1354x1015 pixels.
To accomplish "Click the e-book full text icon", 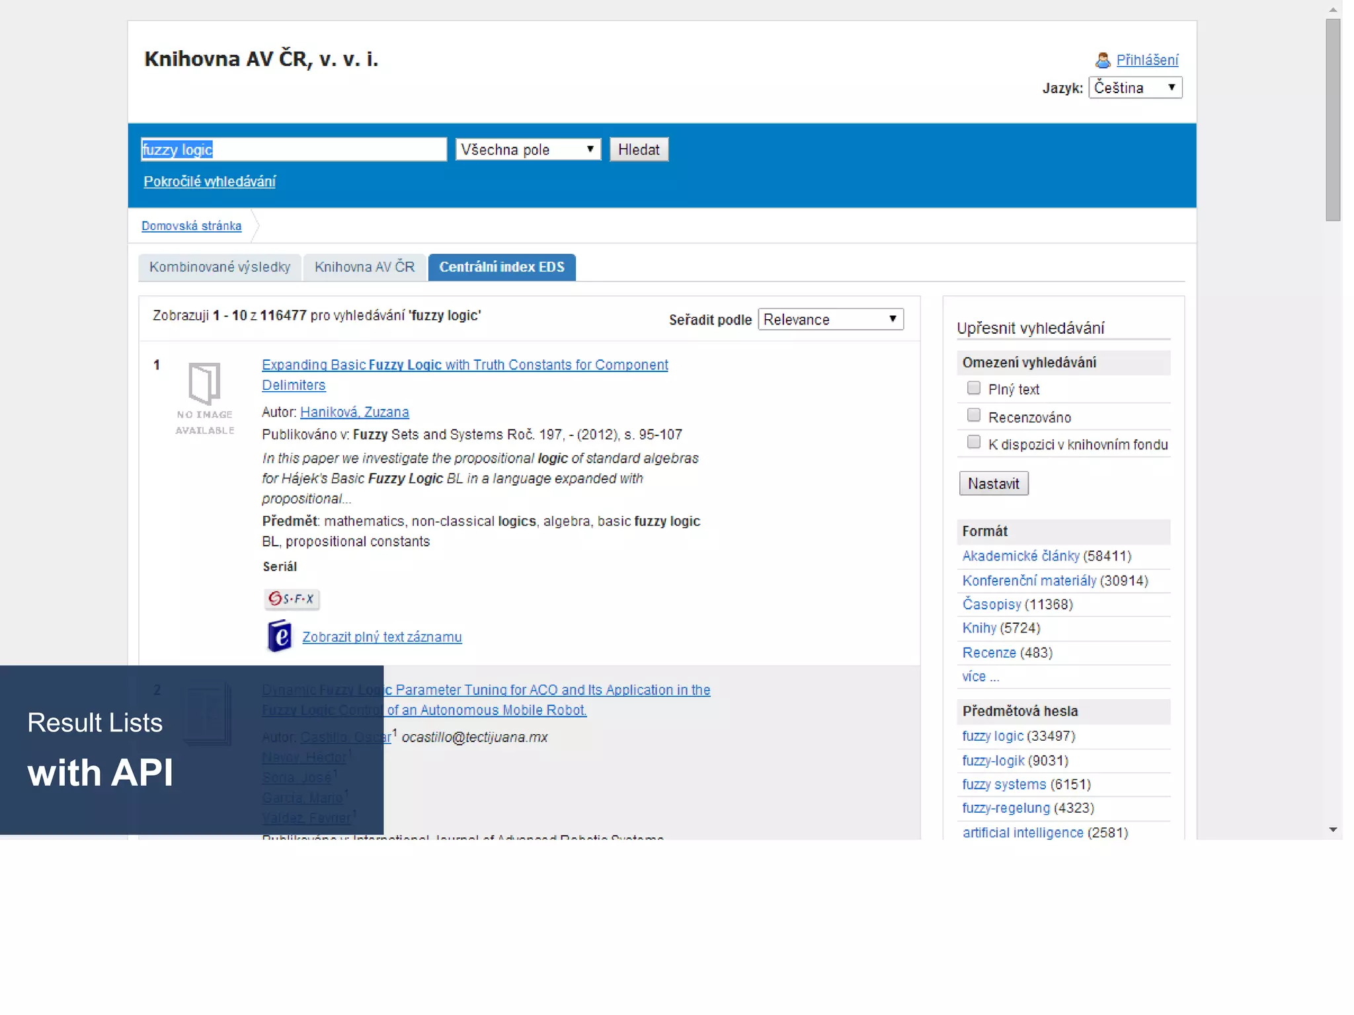I will pyautogui.click(x=279, y=636).
